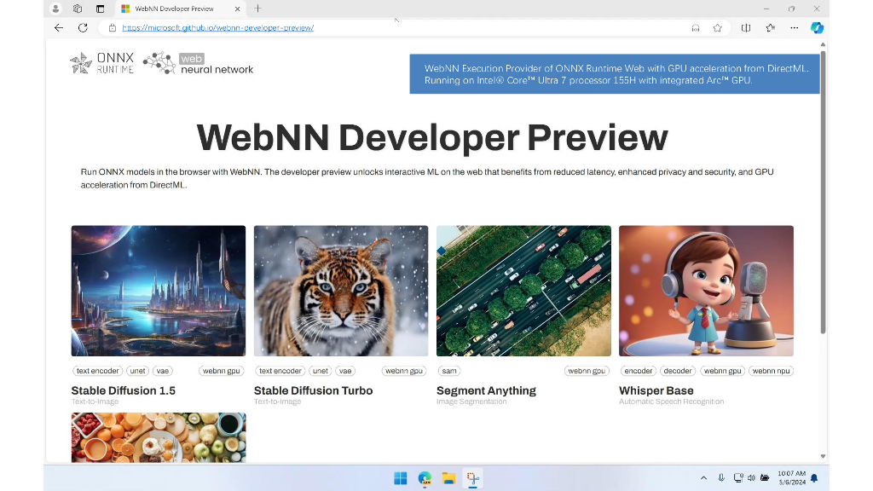873x491 pixels.
Task: Click the webnn gpu tag under Whisper Base
Action: (x=723, y=371)
